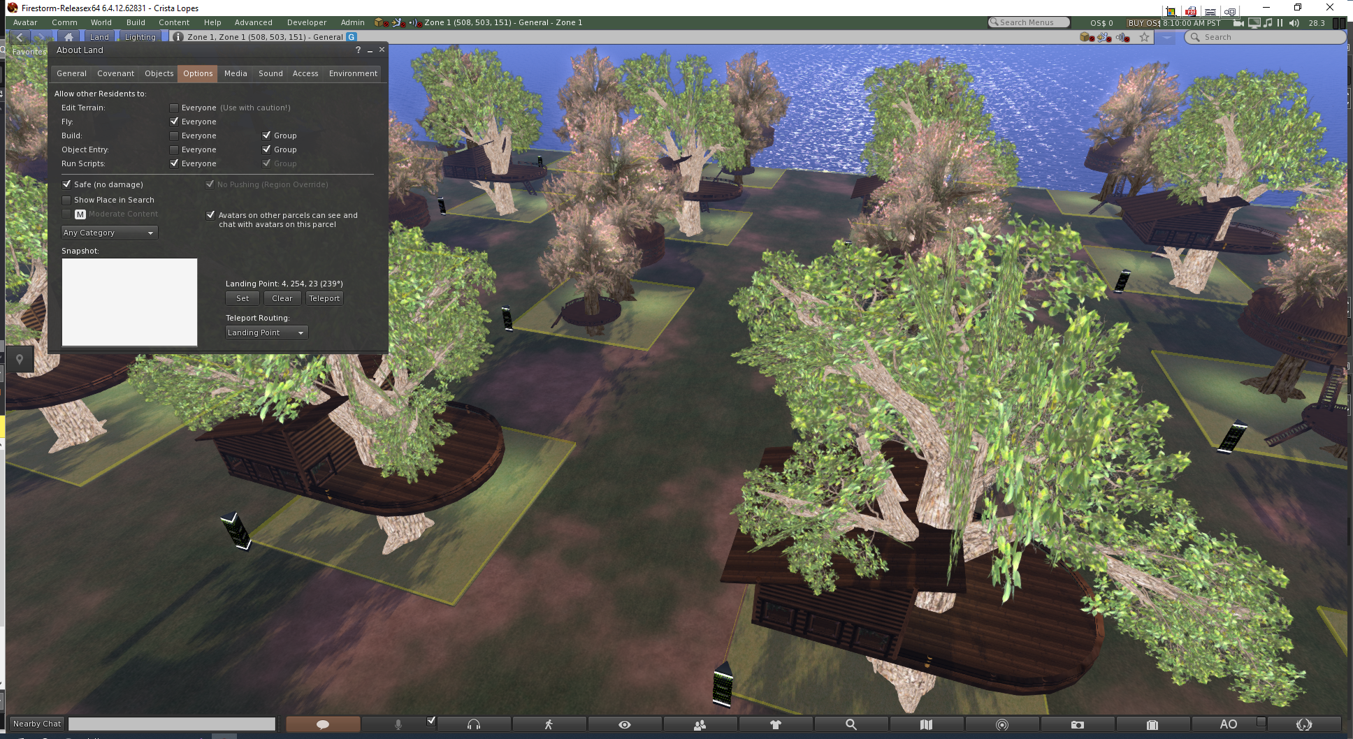Click the Nearby Chat input field
The width and height of the screenshot is (1353, 739).
click(172, 724)
